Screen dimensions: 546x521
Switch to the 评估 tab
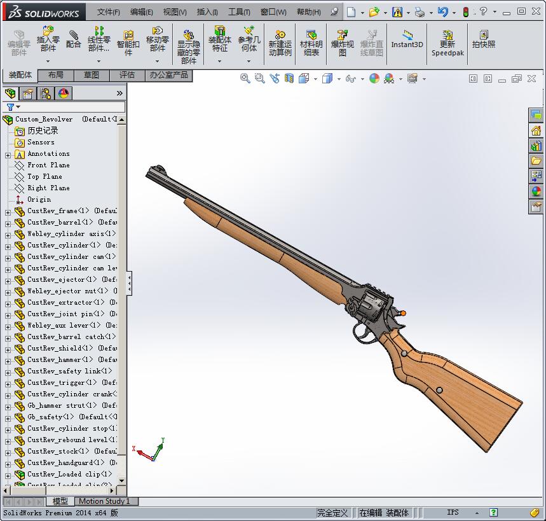[127, 75]
